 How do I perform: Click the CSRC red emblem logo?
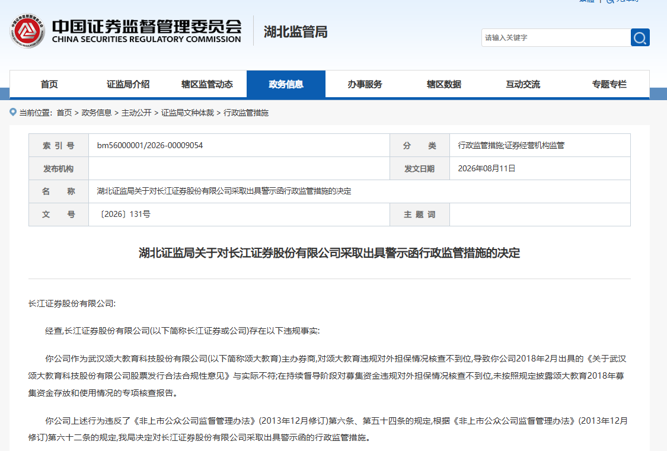pyautogui.click(x=27, y=31)
